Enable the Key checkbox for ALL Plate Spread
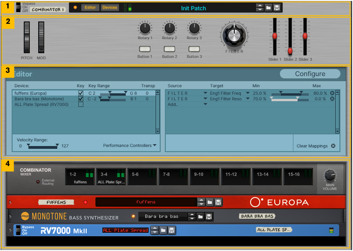 pos(81,105)
